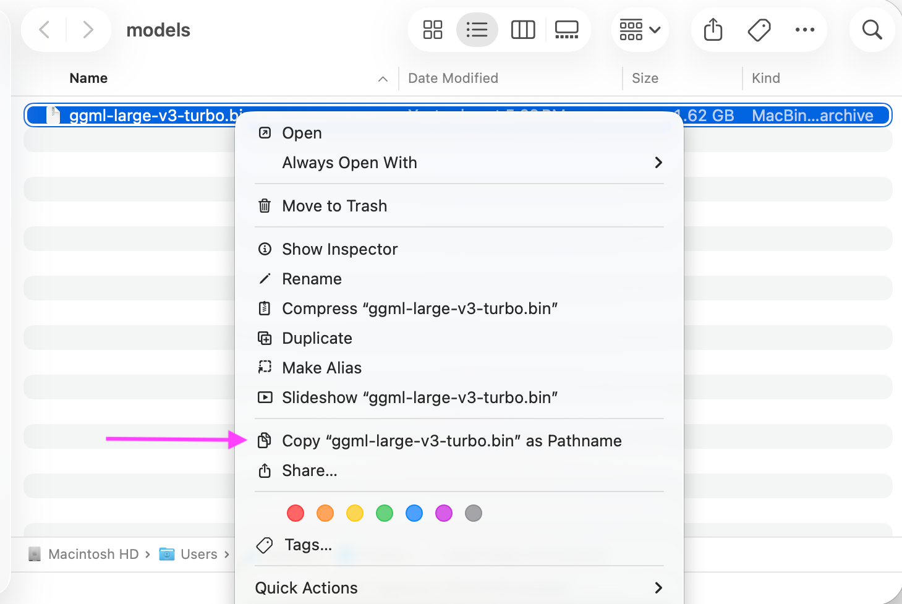Switch to list view
This screenshot has width=902, height=604.
point(477,30)
